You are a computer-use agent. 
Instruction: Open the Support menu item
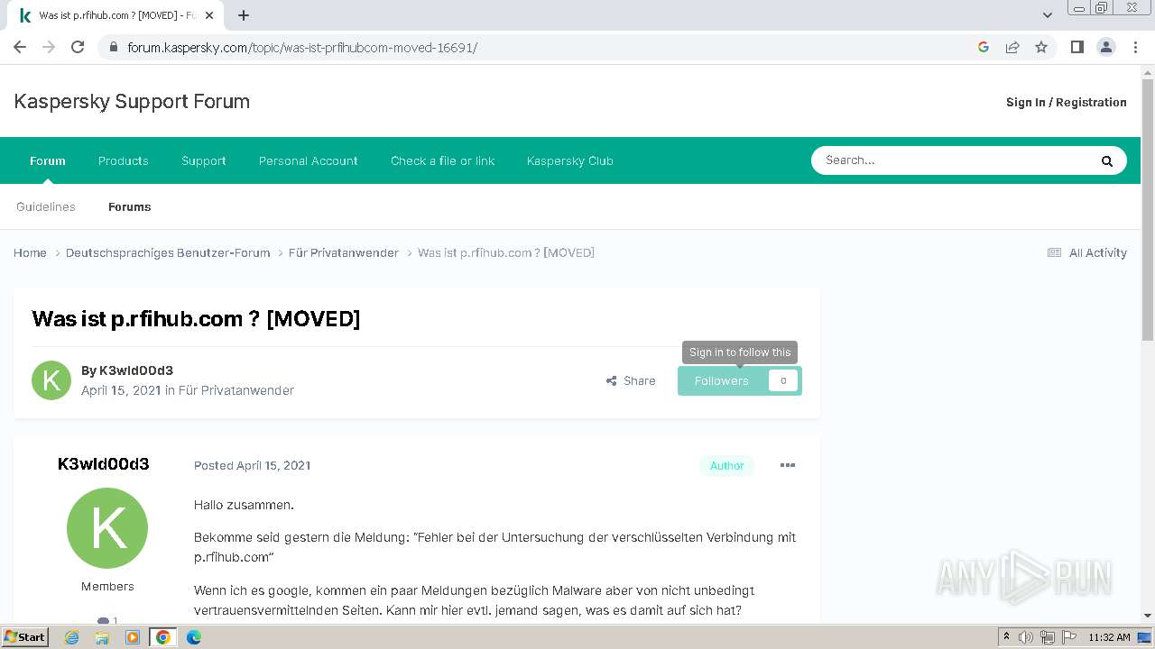click(x=204, y=160)
